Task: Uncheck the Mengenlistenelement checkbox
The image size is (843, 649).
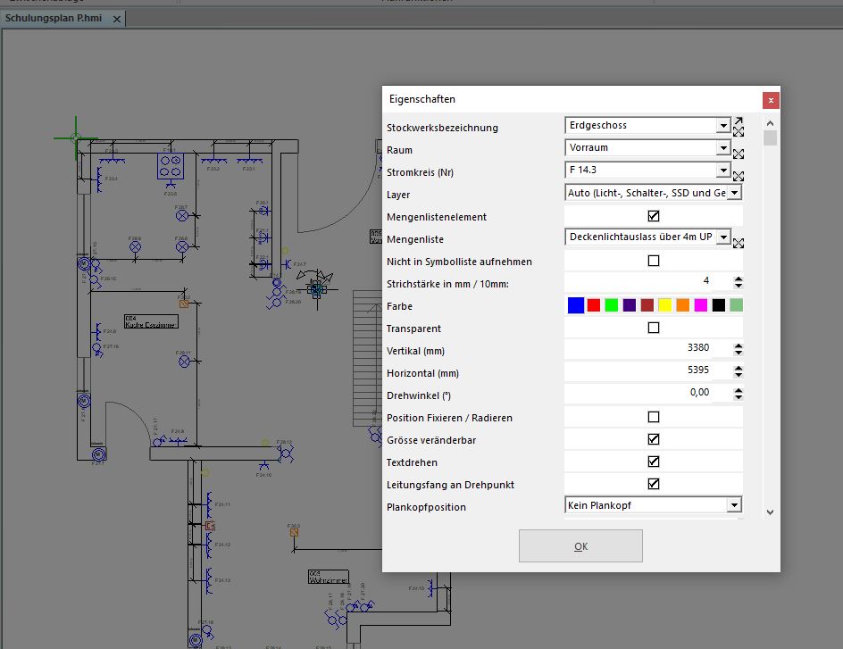Action: (654, 216)
